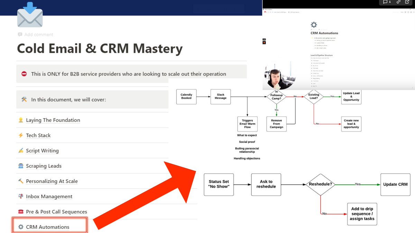Viewport: 415px width, 233px height.
Task: Click the speech bubble next to Add comment
Action: tap(20, 34)
